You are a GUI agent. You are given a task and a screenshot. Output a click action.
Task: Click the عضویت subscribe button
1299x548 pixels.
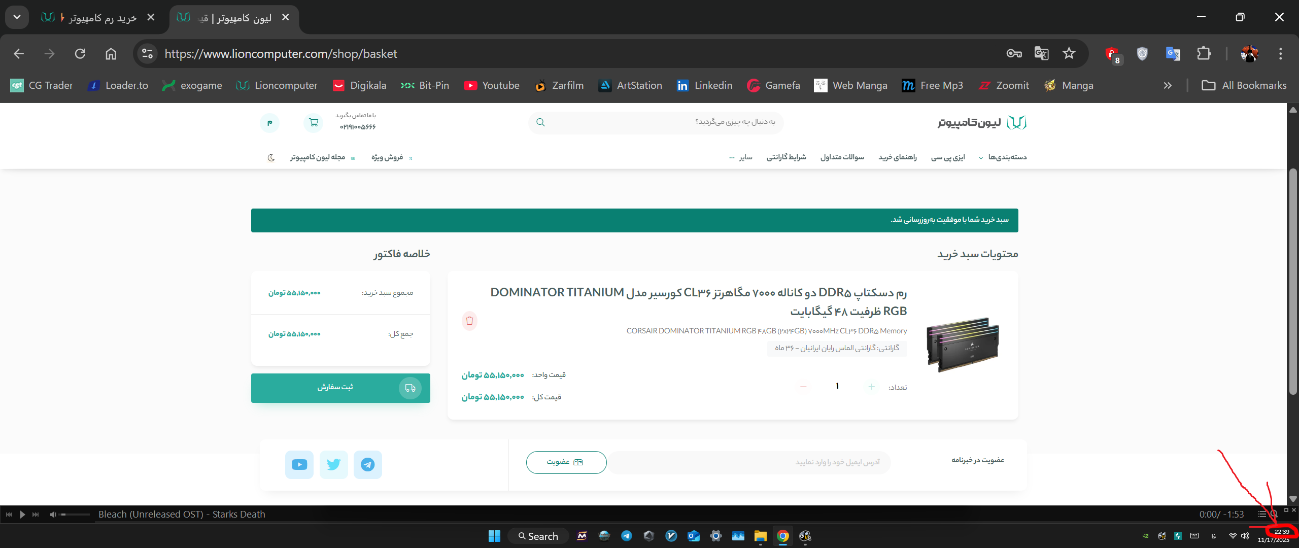pos(566,462)
